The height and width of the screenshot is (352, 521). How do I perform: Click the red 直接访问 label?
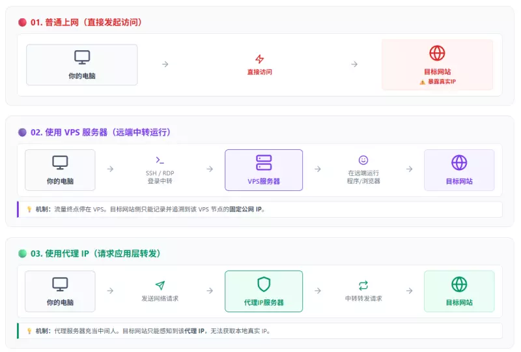click(x=259, y=72)
